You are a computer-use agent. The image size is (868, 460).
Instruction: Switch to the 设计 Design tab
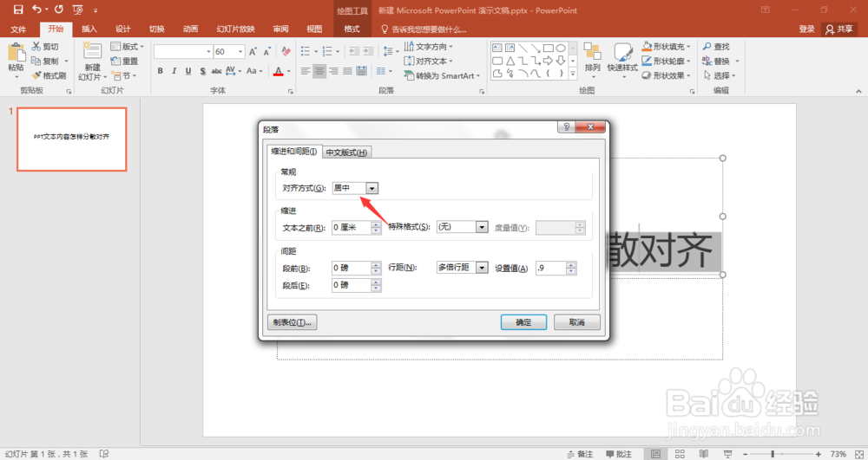(x=123, y=29)
